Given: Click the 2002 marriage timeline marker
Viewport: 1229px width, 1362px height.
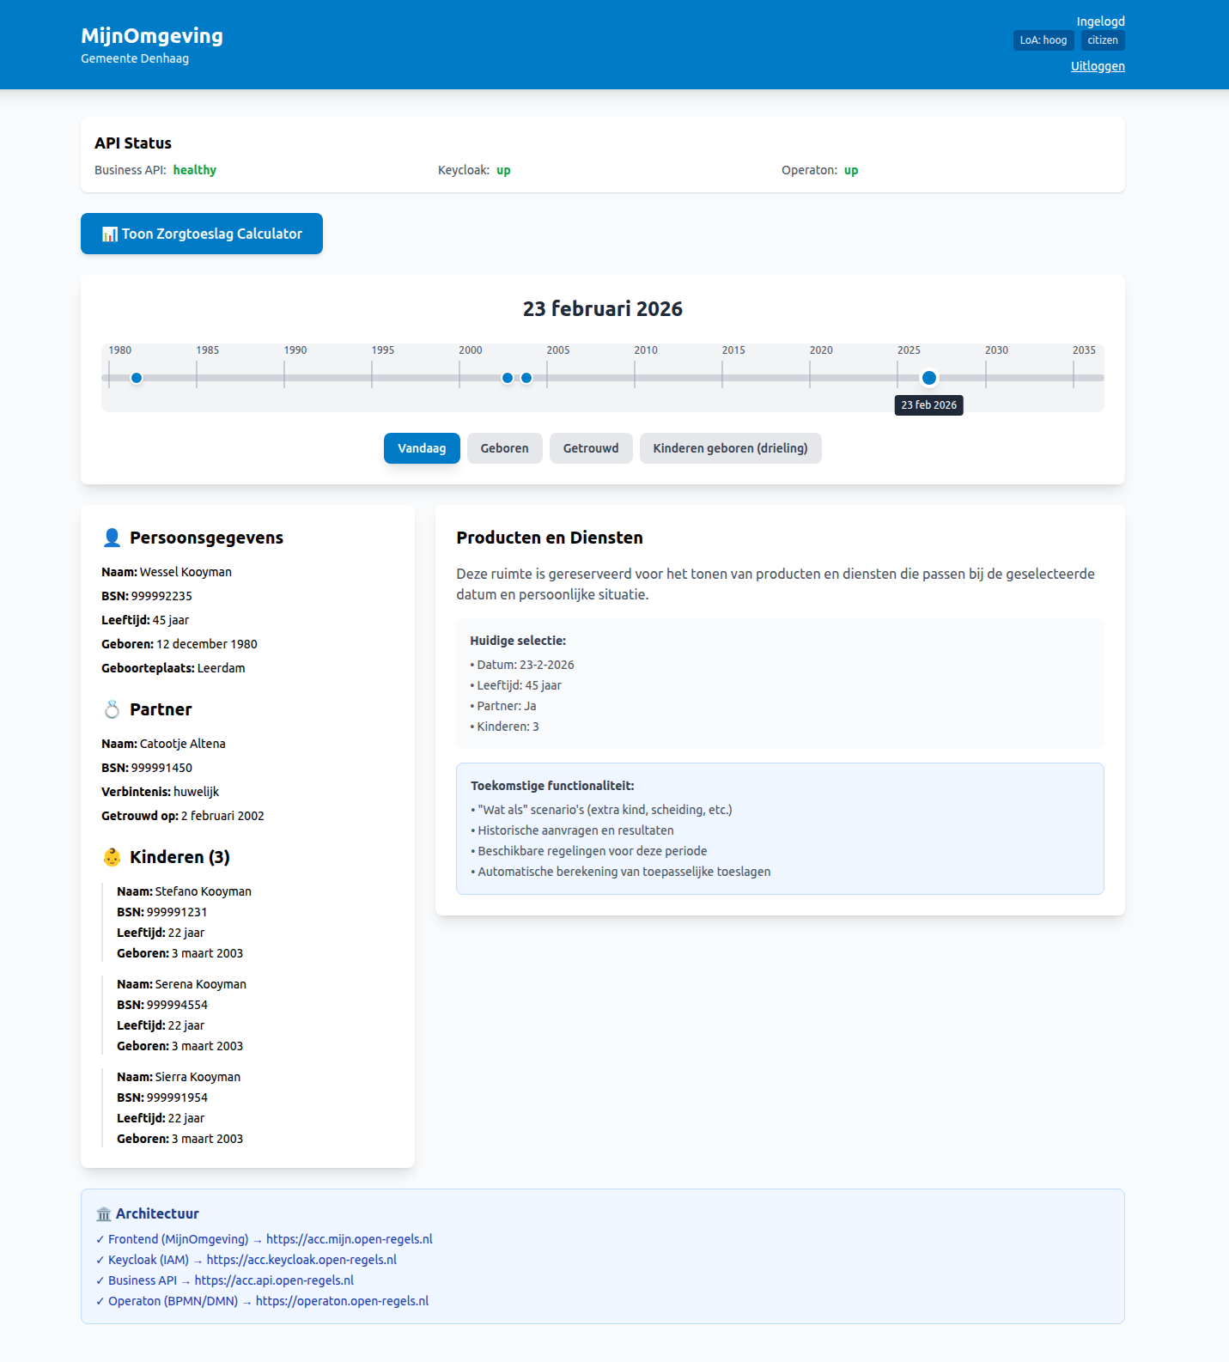Looking at the screenshot, I should point(508,378).
